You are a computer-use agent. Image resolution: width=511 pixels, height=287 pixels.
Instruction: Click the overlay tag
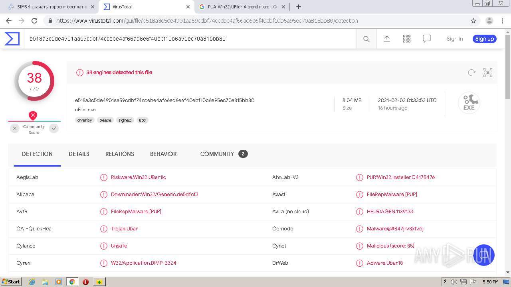tap(85, 120)
